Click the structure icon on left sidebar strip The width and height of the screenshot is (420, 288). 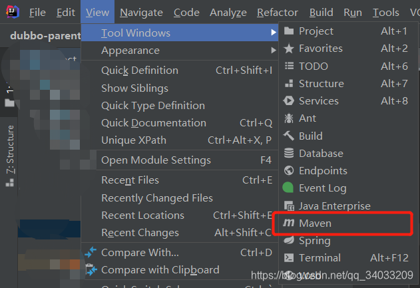pos(9,182)
